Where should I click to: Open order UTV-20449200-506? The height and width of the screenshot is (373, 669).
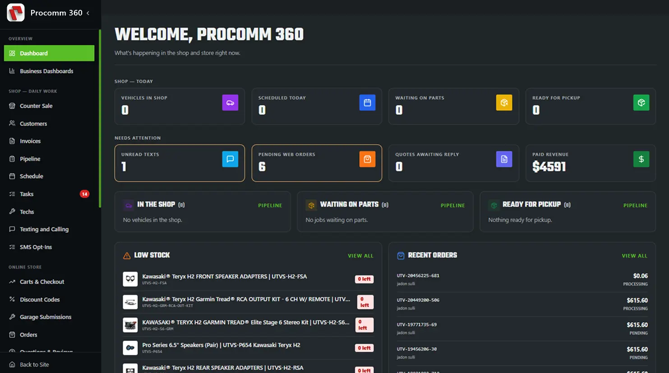418,300
